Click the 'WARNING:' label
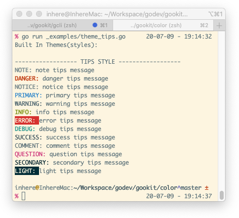239x218 pixels. 29,104
